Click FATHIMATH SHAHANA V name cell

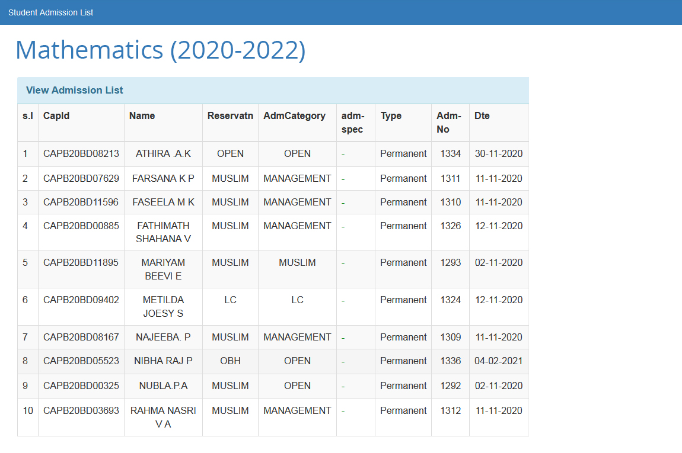click(x=163, y=232)
